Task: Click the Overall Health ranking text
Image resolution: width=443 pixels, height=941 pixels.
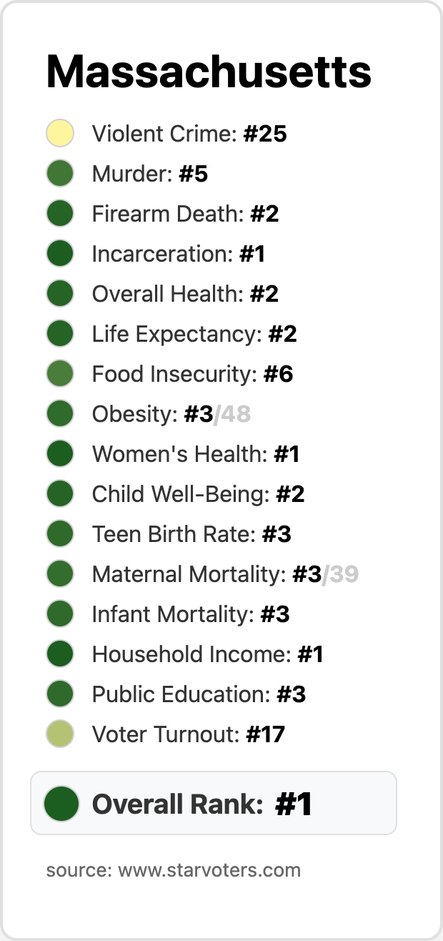Action: pyautogui.click(x=185, y=294)
